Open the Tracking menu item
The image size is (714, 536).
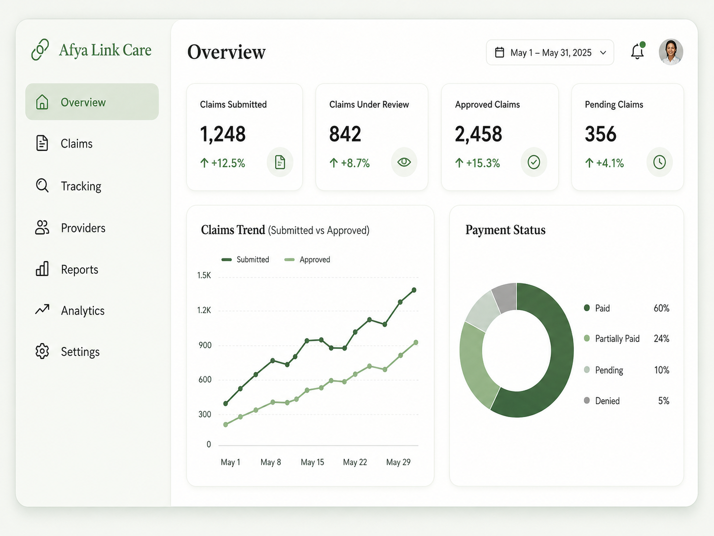[92, 186]
